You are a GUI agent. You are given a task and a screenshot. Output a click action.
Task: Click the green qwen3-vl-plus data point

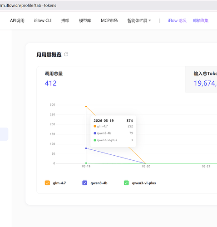tap(86, 163)
